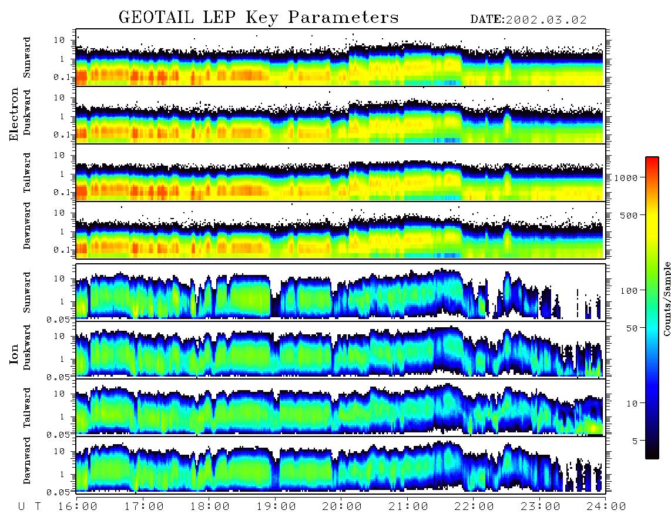This screenshot has height=517, width=671.
Task: Click the 18:00 time axis label
Action: (x=210, y=506)
